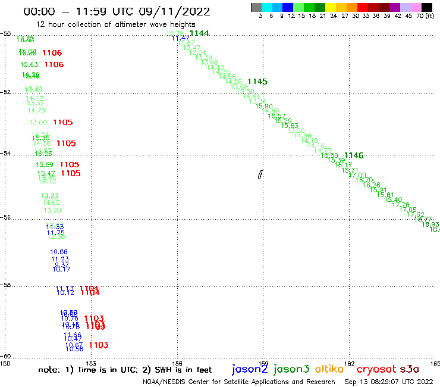Click the subtitle '12 hour collection of altimeter wave heights'
Viewport: 440px width, 387px height.
tap(115, 24)
